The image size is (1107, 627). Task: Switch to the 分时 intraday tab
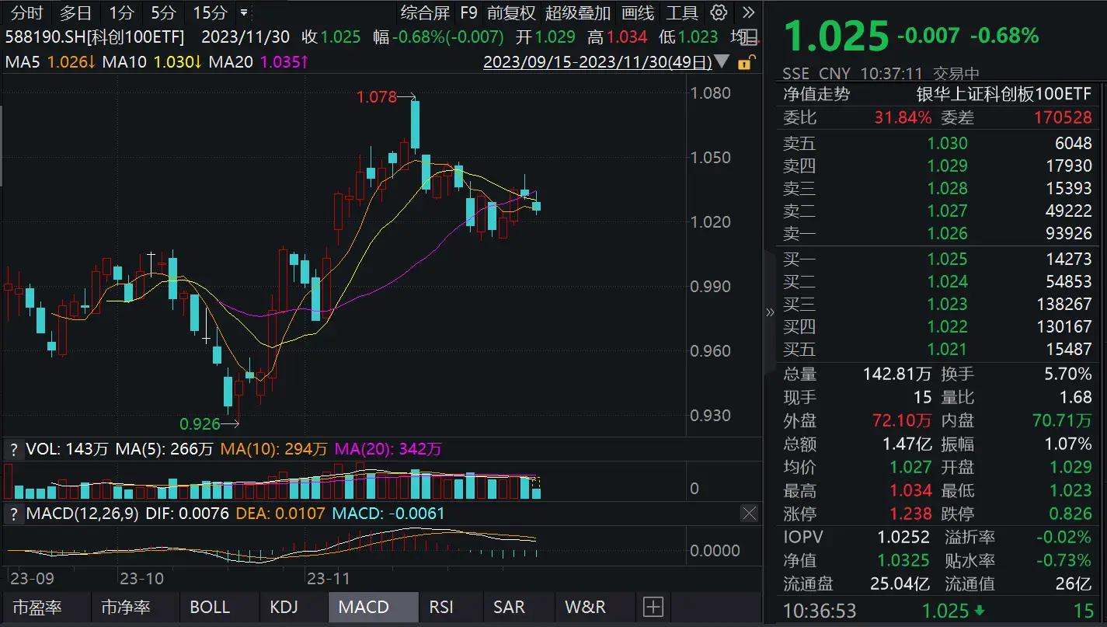coord(26,12)
